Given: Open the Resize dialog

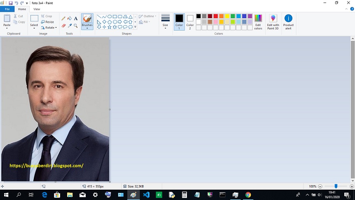Looking at the screenshot, I should click(47, 22).
